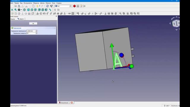Click the OK button in task panel
190x107 pixels.
[x=33, y=23]
